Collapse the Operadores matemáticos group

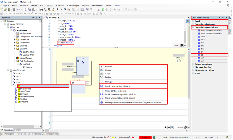tap(193, 27)
